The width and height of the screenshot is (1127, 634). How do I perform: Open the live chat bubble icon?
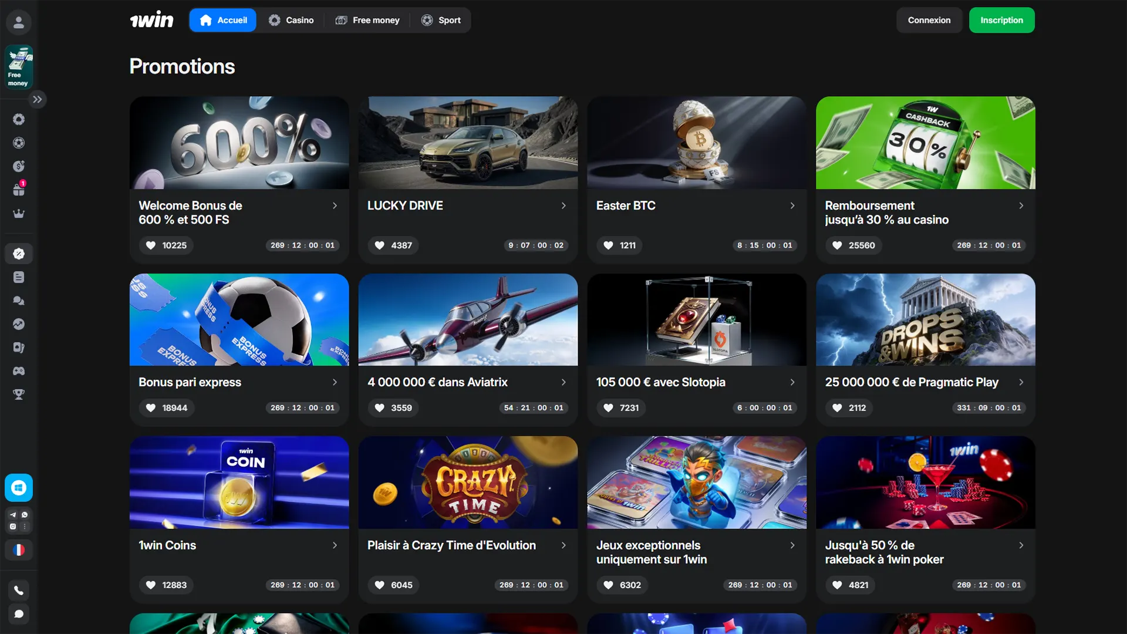coord(19,614)
